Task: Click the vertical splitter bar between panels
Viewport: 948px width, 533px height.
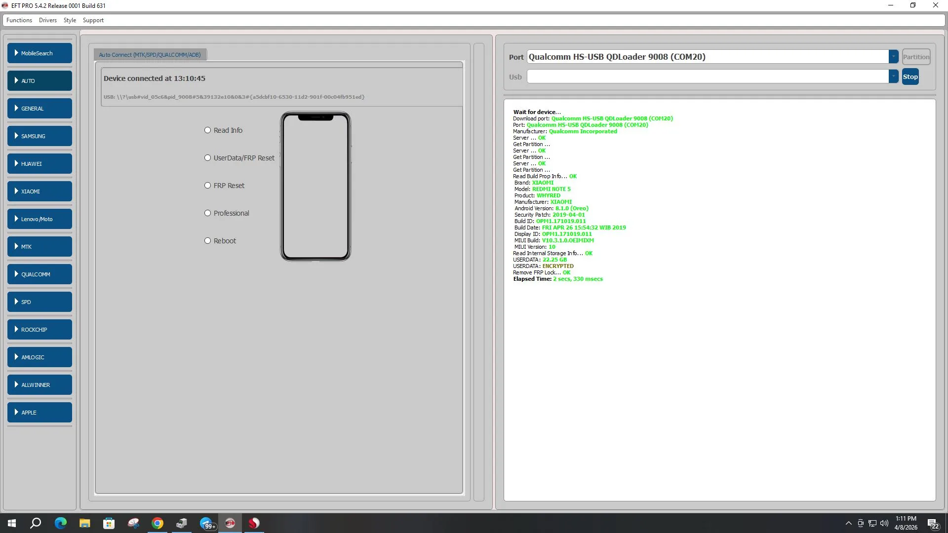Action: coord(478,271)
